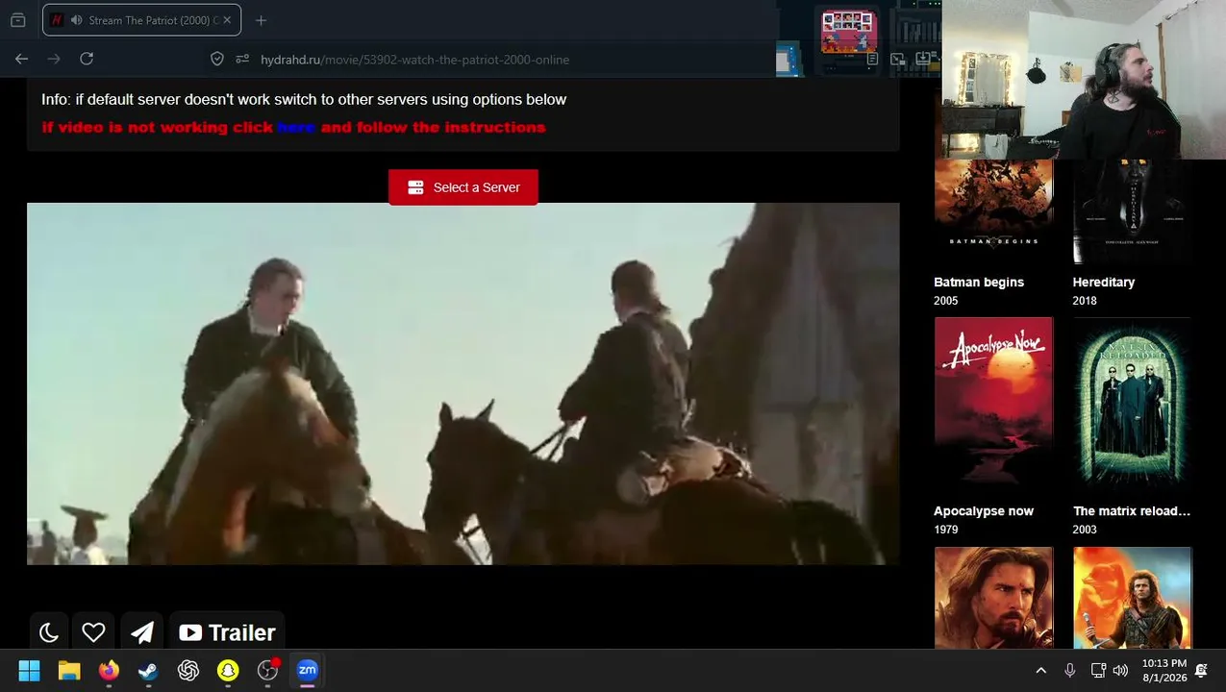Screen dimensions: 1226x692
Task: Open File Explorer from the taskbar
Action: [69, 671]
